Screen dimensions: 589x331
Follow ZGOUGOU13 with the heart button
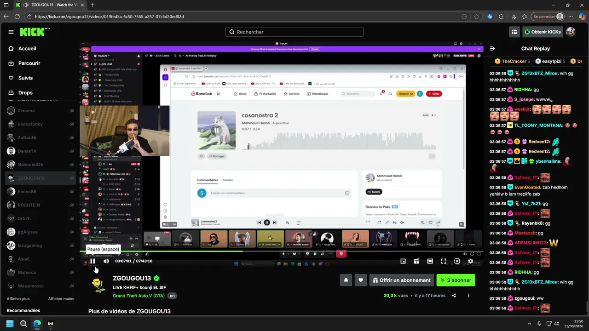click(x=361, y=280)
